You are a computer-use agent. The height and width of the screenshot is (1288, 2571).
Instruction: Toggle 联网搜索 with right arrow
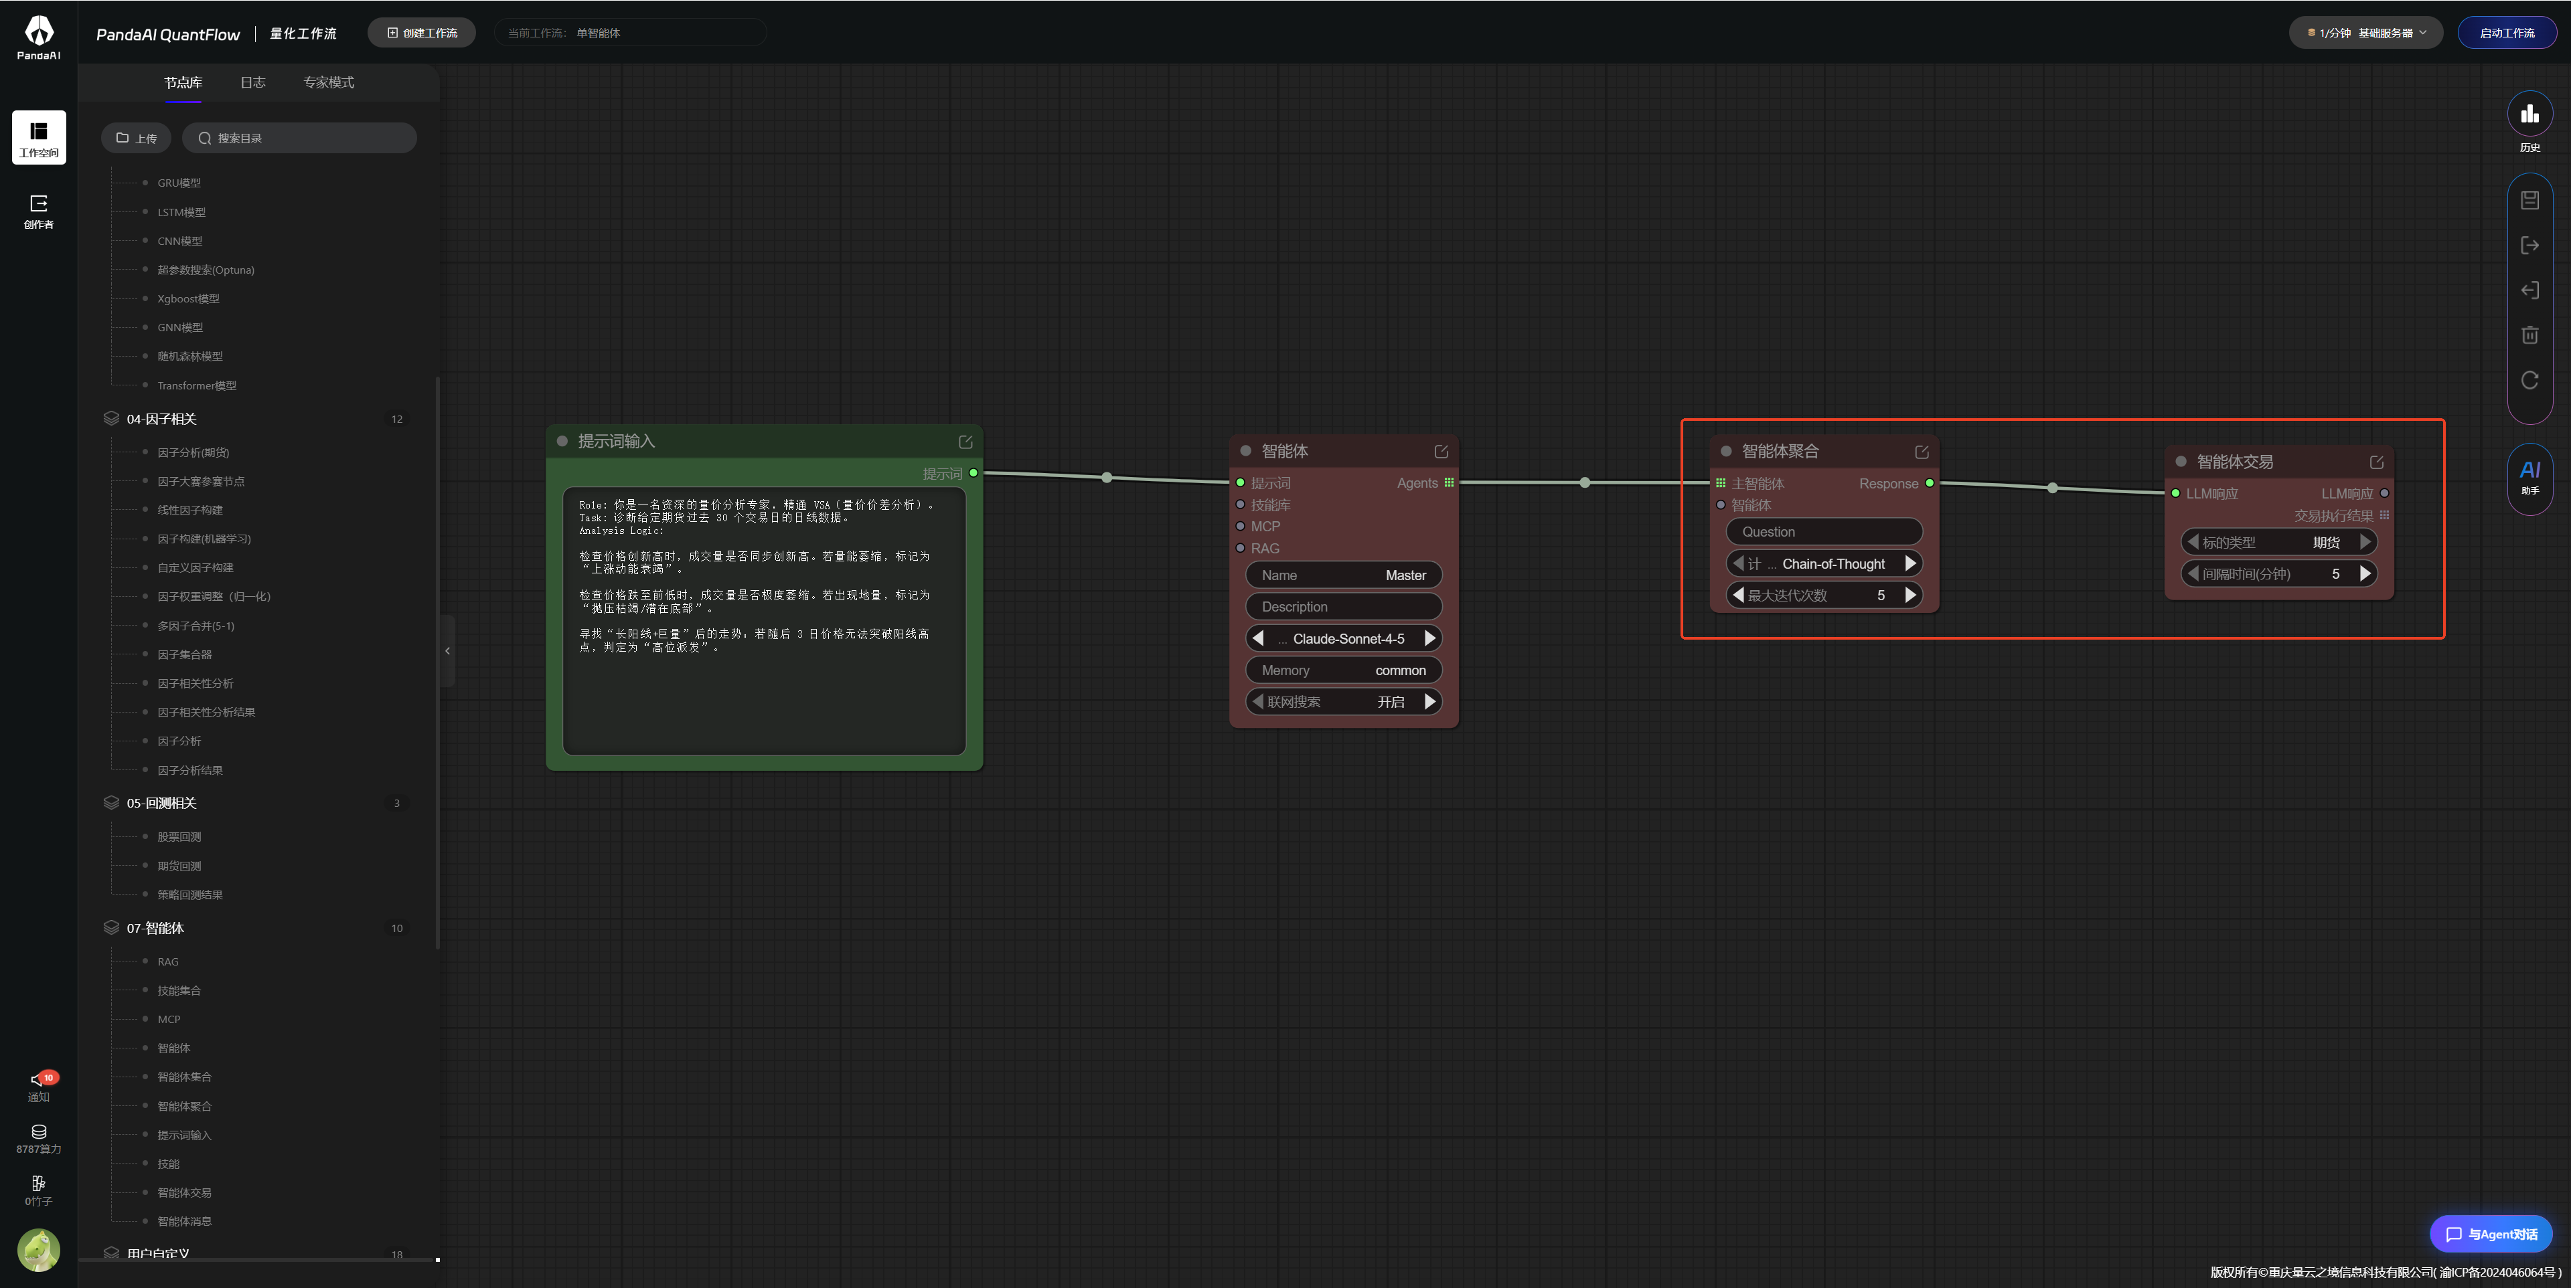(x=1429, y=701)
